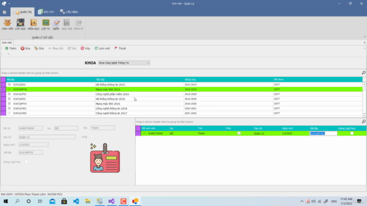Open purple Visual Studio on taskbar
Image resolution: width=367 pixels, height=206 pixels.
pos(111,201)
